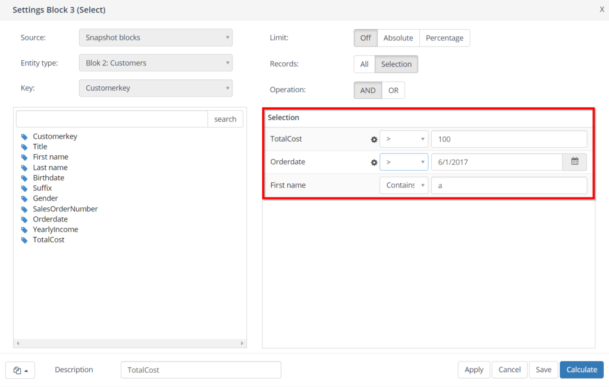
Task: Click the scrollbar left arrow under field list
Action: coord(18,344)
